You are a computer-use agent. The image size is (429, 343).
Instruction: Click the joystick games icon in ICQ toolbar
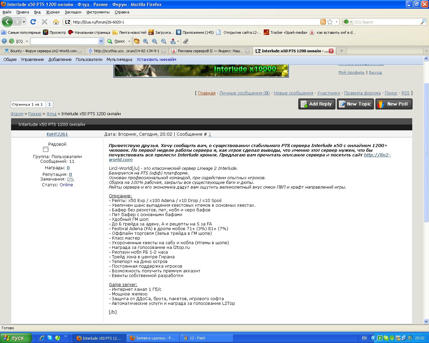(x=173, y=41)
